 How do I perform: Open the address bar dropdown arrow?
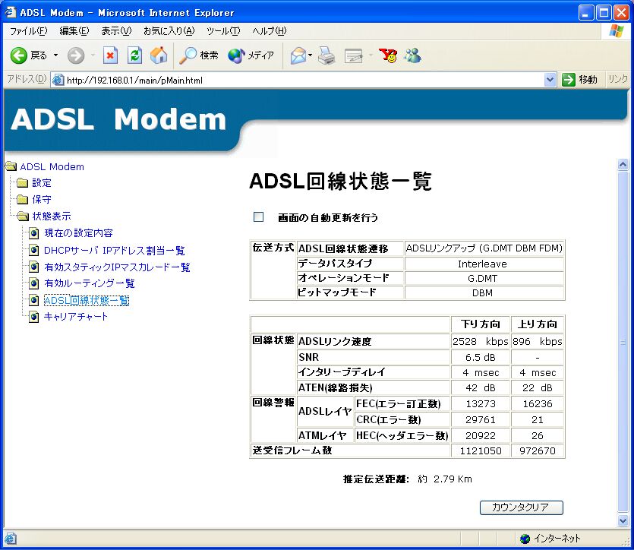(x=550, y=80)
